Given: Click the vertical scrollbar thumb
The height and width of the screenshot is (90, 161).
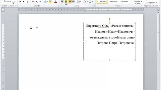Looking at the screenshot, I should (158, 32).
